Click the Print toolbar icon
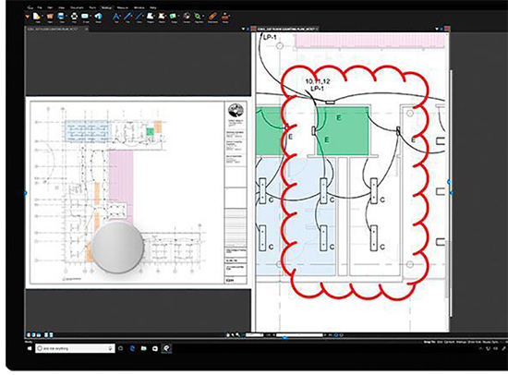The image size is (508, 375). point(74,17)
